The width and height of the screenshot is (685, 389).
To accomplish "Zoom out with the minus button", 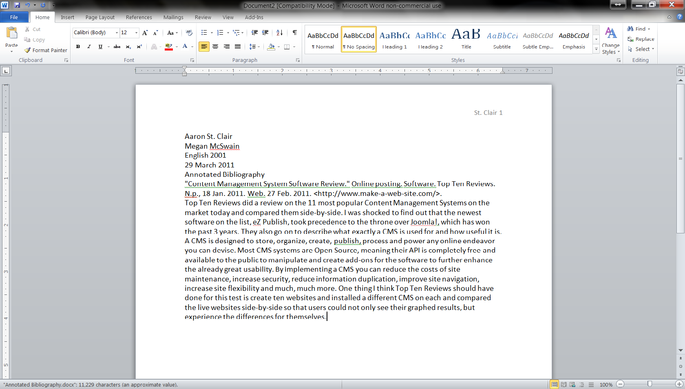I will (x=620, y=384).
